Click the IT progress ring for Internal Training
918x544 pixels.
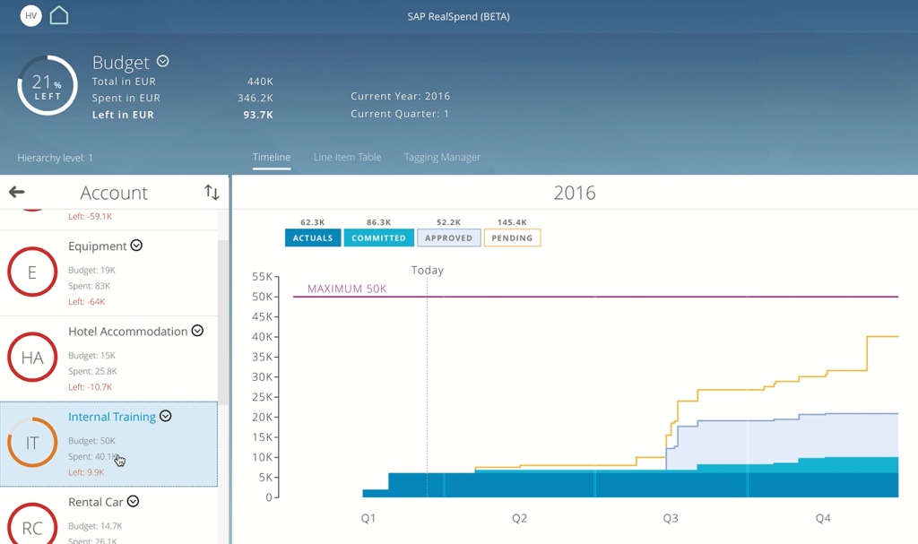[32, 443]
